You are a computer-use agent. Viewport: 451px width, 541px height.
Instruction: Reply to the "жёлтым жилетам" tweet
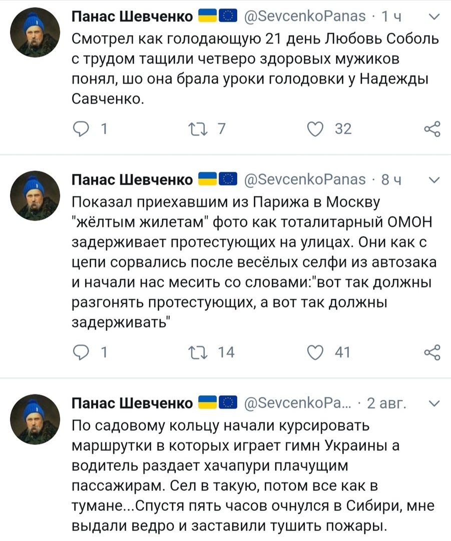click(80, 353)
